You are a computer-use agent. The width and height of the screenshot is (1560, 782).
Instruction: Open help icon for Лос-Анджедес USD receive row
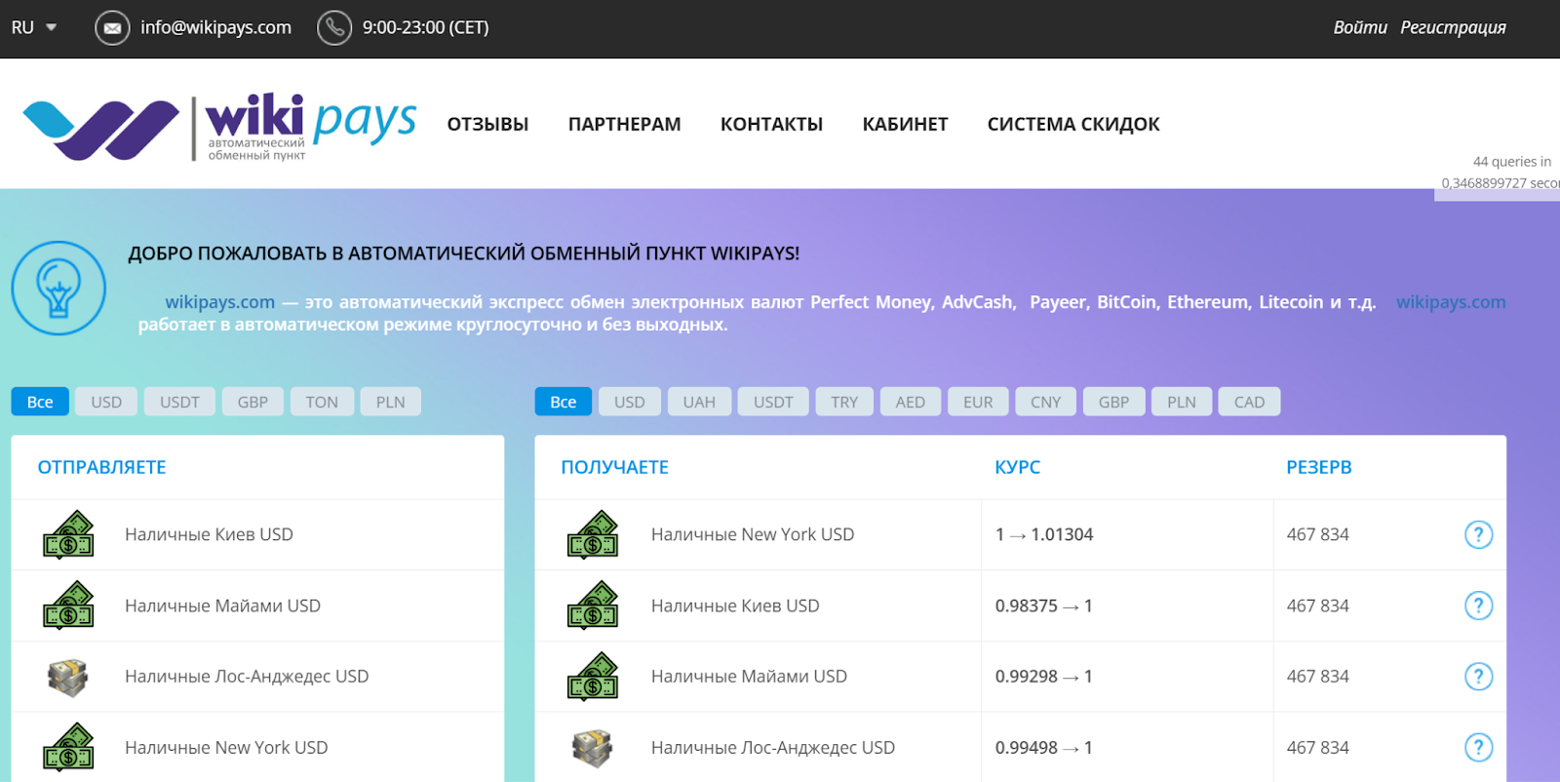coord(1478,748)
